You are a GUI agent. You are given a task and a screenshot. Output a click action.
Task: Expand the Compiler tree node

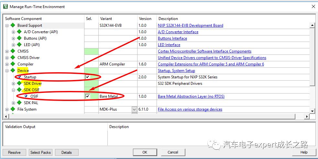tap(7, 64)
